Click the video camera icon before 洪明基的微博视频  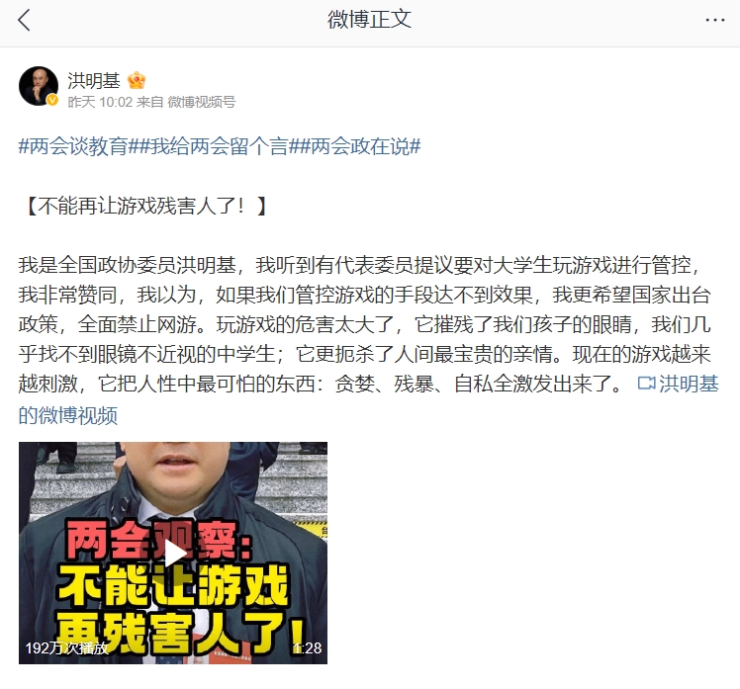[646, 384]
